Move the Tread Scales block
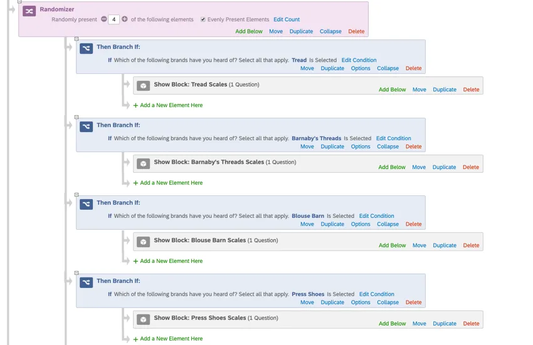The height and width of the screenshot is (345, 533). [419, 90]
